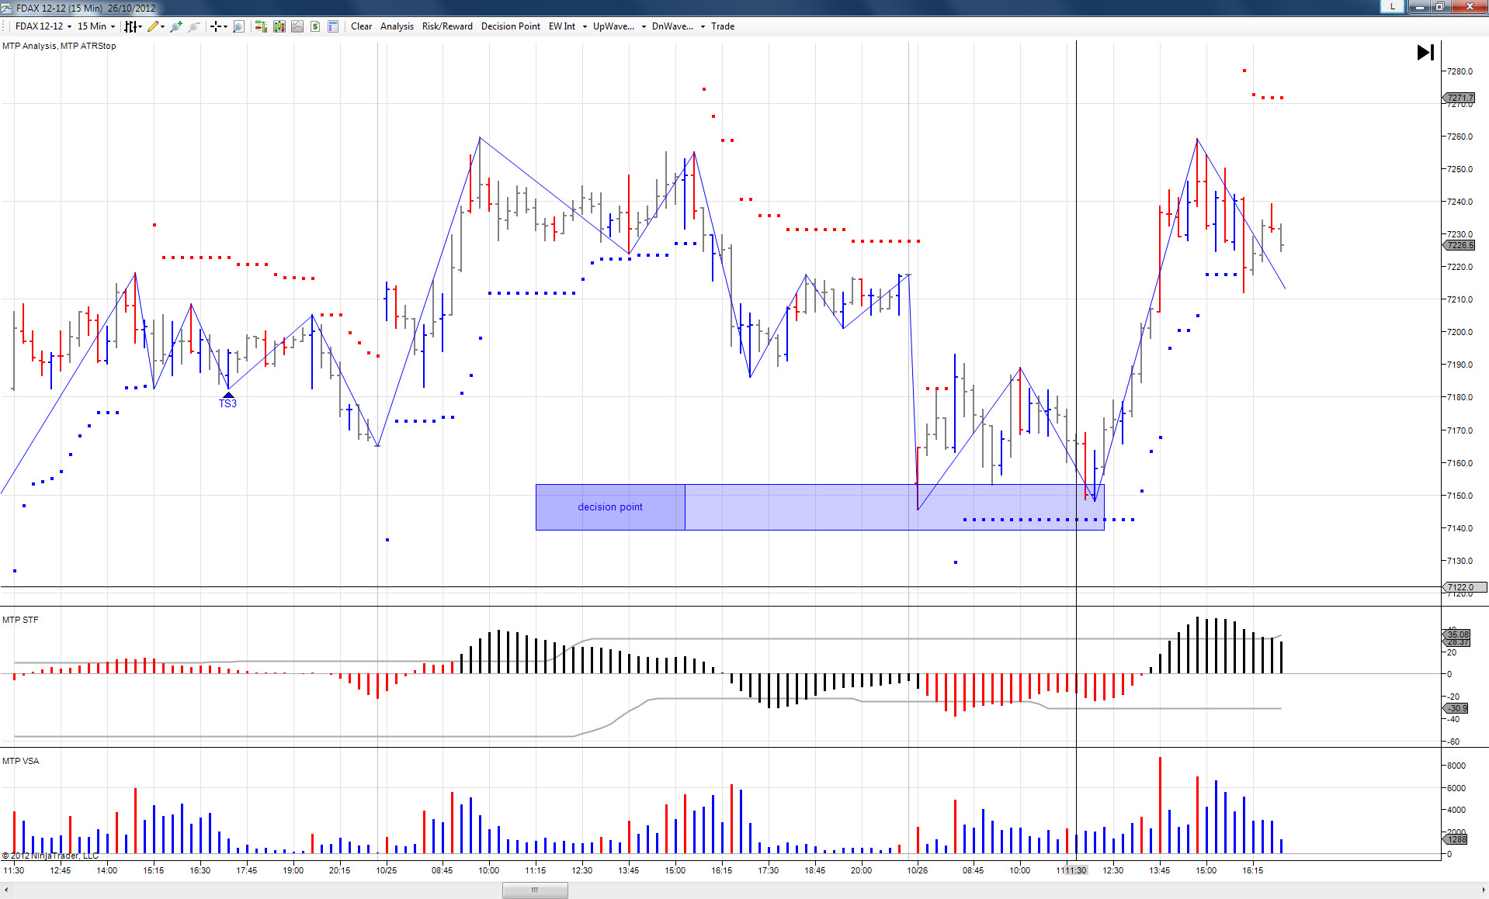Viewport: 1489px width, 899px height.
Task: Click the 10/26 date label on time axis
Action: coord(918,870)
